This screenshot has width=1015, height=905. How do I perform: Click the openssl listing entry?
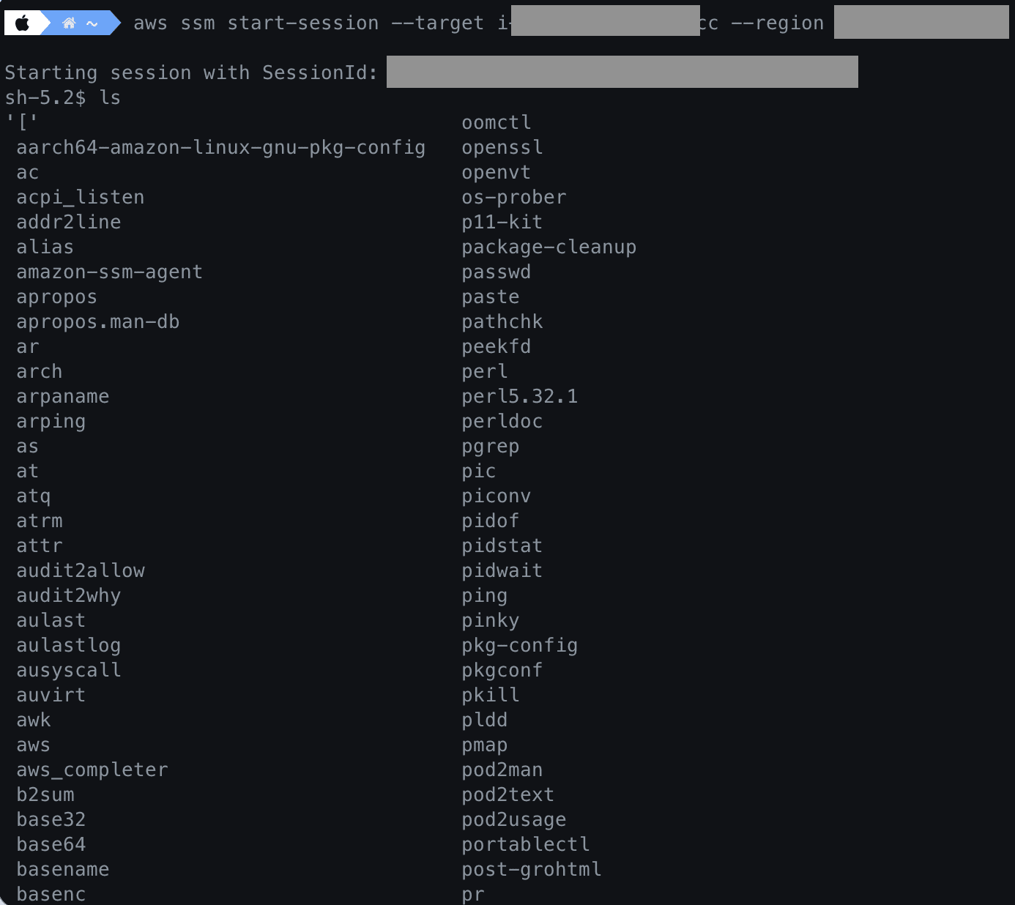[x=502, y=147]
